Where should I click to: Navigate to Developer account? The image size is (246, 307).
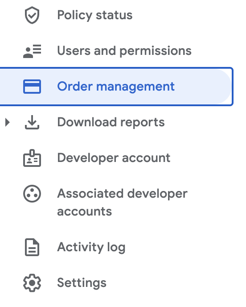pyautogui.click(x=114, y=158)
